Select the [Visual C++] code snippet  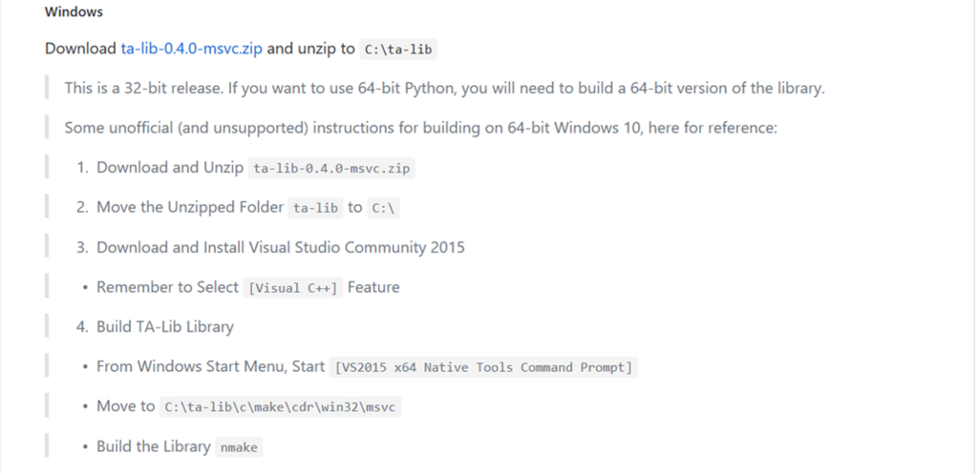[x=293, y=288]
